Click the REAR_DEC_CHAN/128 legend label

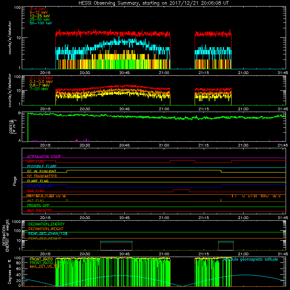tap(48, 234)
